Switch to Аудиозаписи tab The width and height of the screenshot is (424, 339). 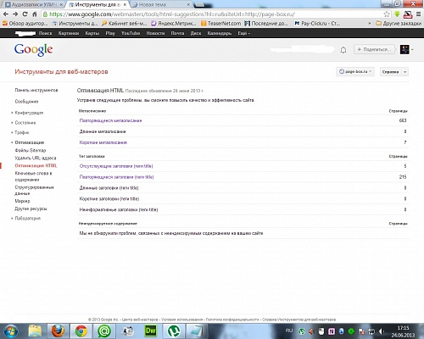pos(33,5)
